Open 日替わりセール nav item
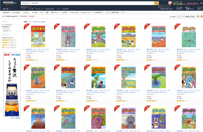This screenshot has height=132, width=203. click(55, 12)
